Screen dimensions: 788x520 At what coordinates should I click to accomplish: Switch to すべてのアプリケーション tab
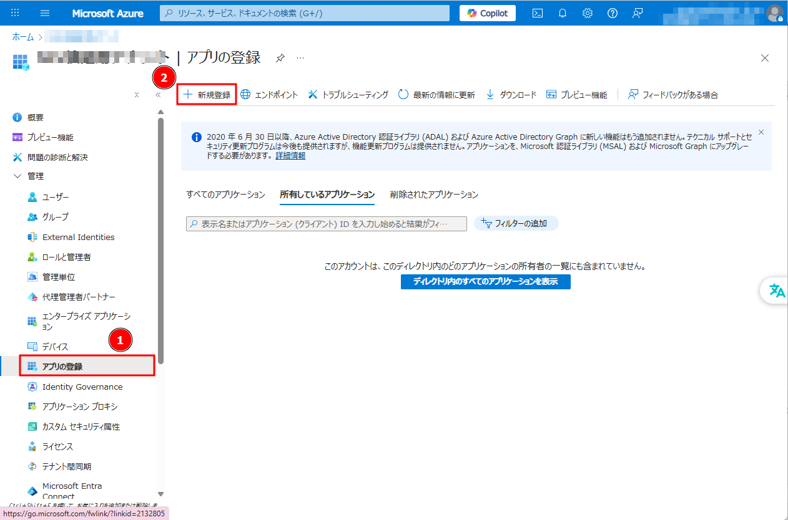coord(225,195)
